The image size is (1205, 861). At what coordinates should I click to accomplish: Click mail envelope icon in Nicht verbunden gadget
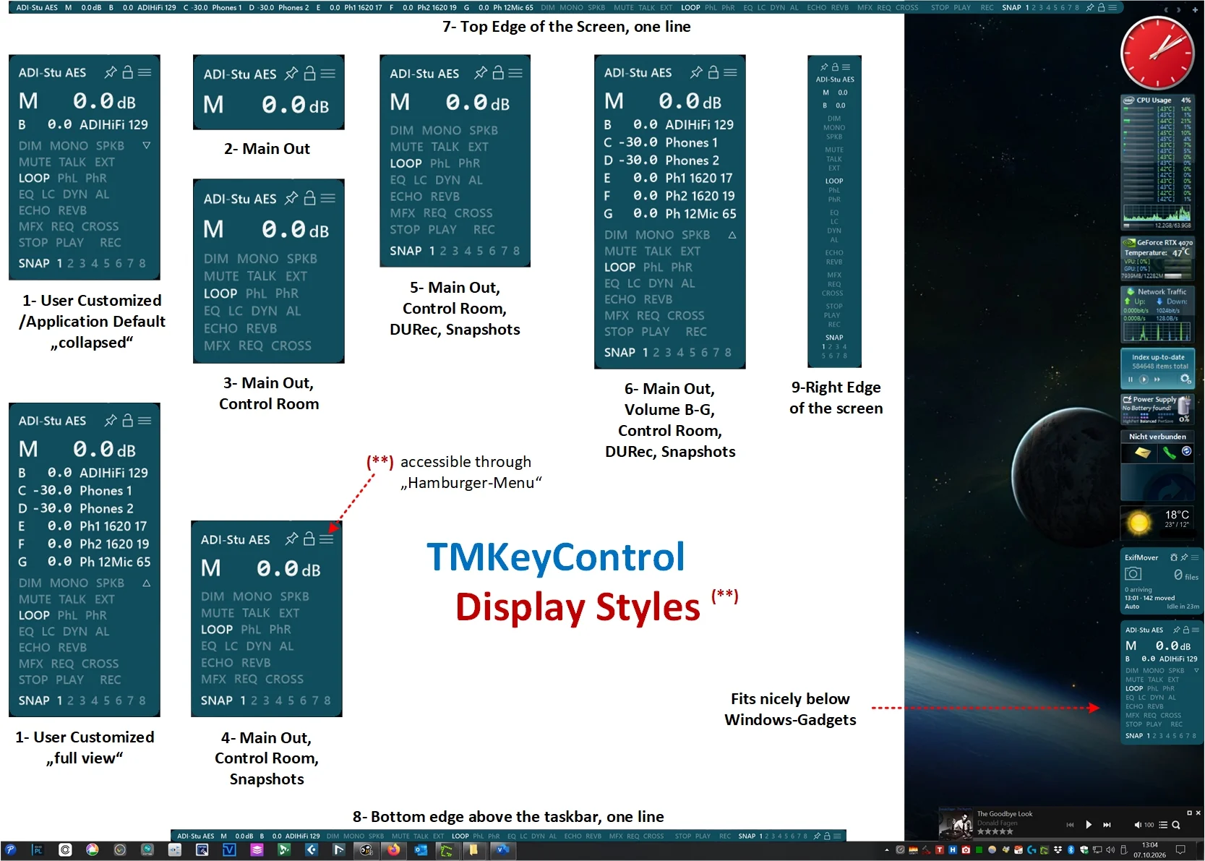(1143, 453)
